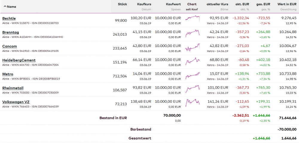
Task: Sort by the Kaufkurs column header
Action: 144,4
